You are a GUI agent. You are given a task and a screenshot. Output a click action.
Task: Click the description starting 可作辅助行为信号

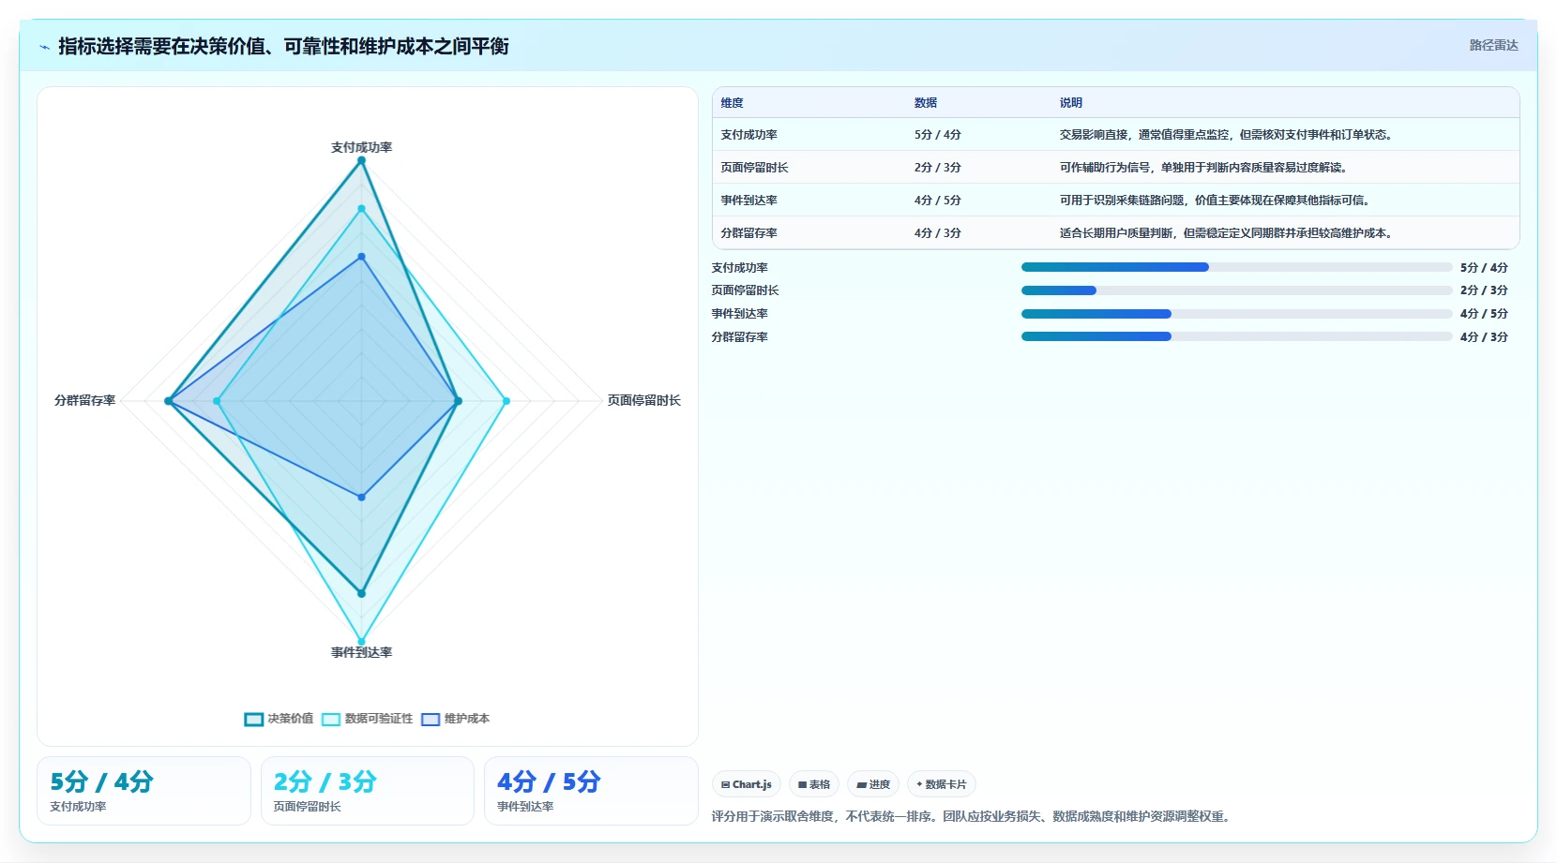[1205, 168]
